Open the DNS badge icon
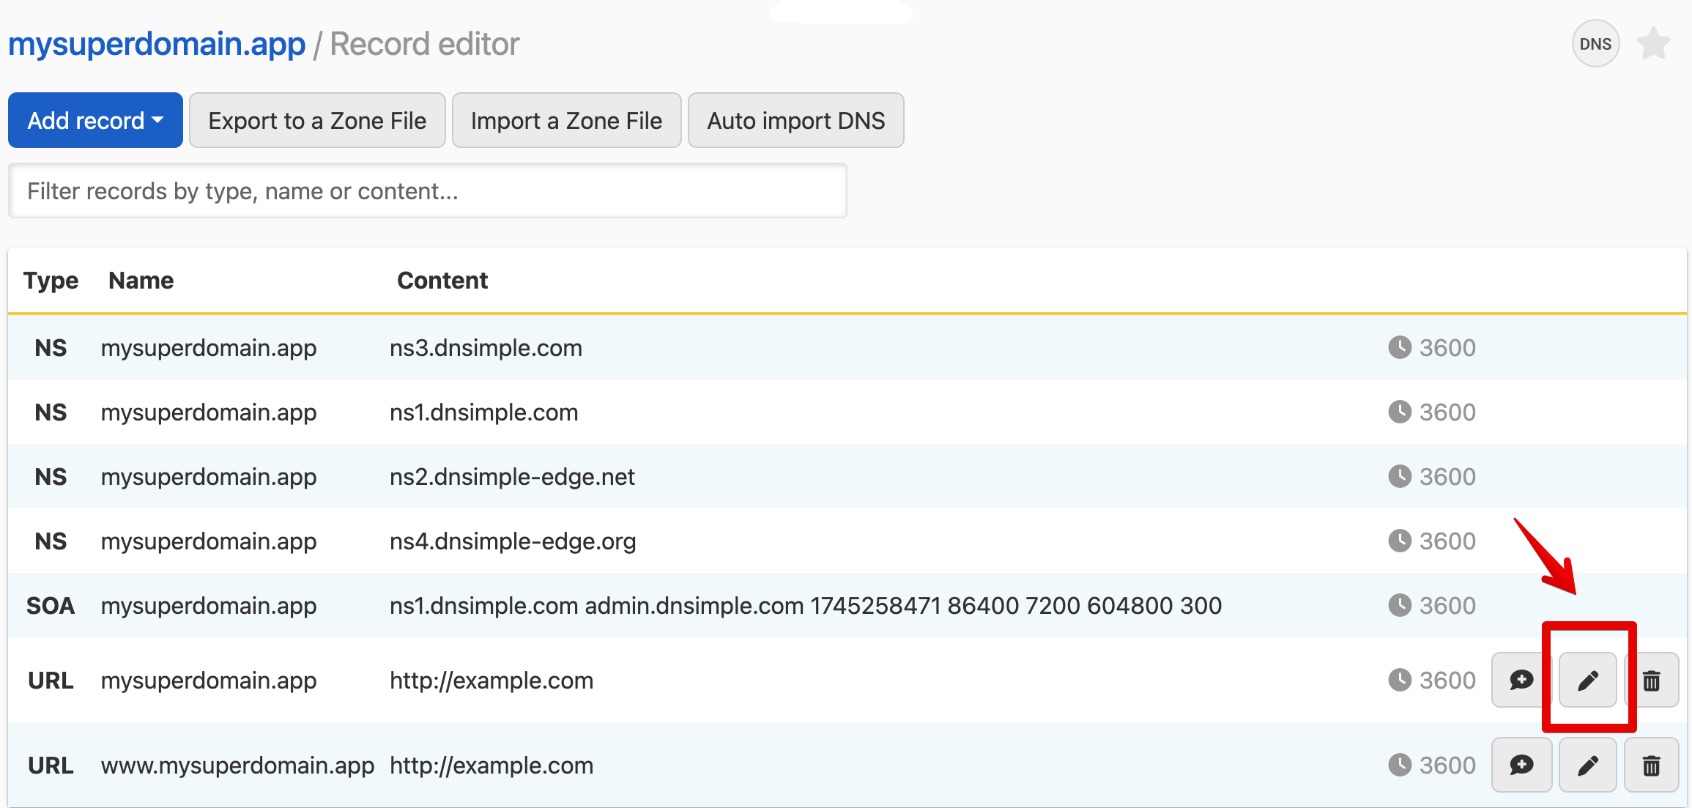 point(1595,43)
